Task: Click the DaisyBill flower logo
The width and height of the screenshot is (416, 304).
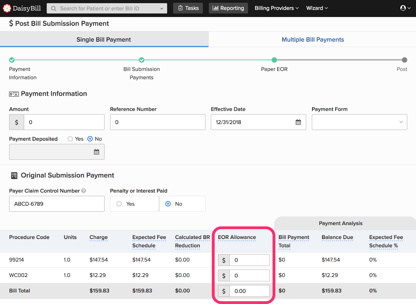Action: 7,8
